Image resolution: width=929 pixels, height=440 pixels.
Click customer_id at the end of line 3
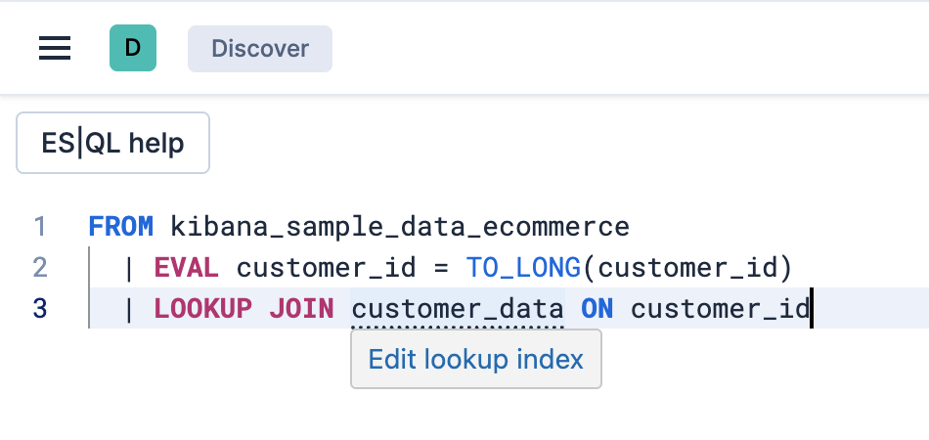720,309
